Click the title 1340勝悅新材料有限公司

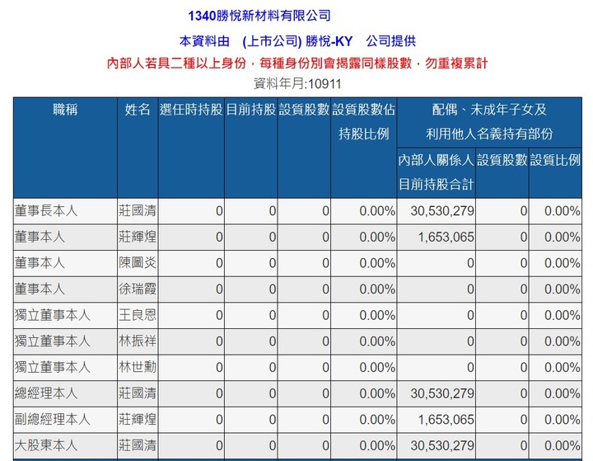[x=259, y=16]
